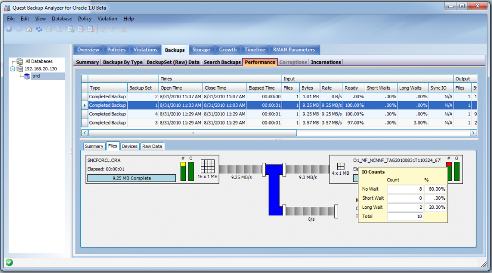Click the 16 x 1 MB buffer grid icon

(x=208, y=166)
